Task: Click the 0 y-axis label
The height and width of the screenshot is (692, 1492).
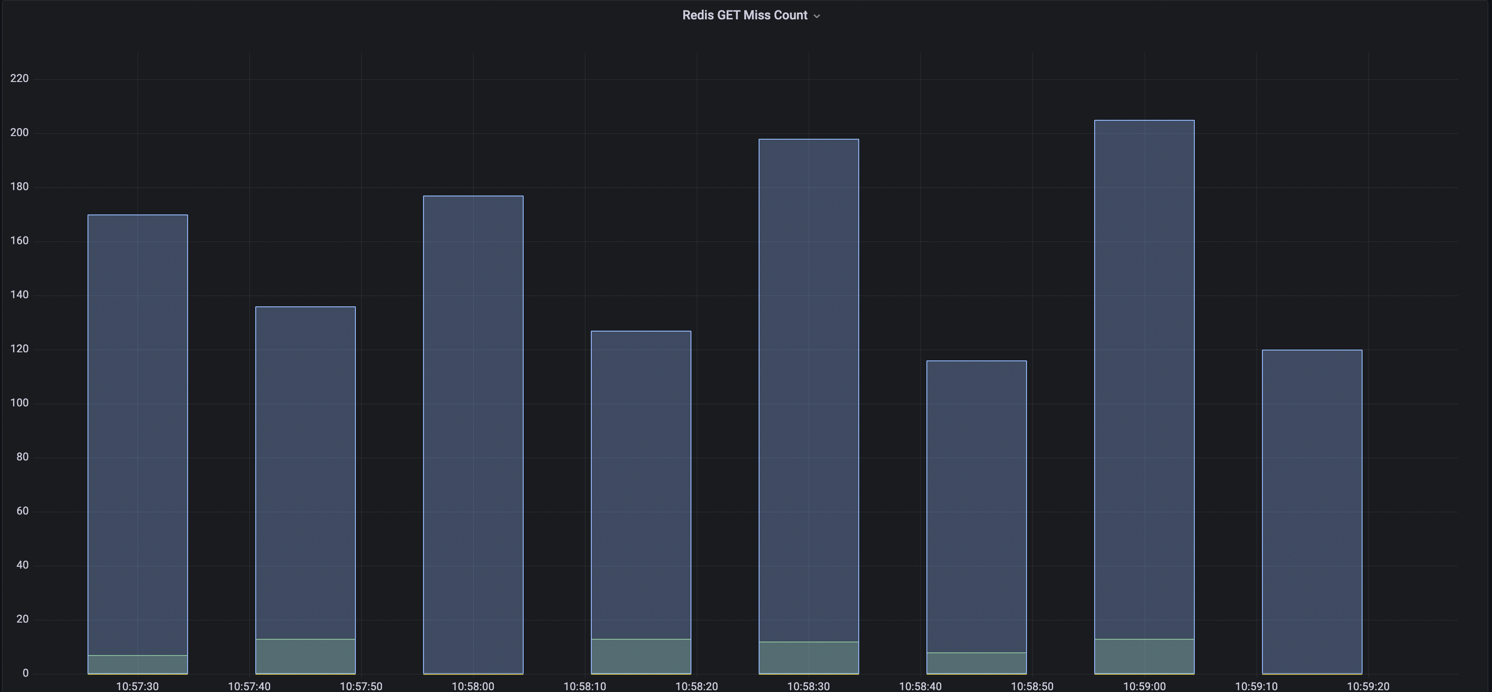Action: 26,673
